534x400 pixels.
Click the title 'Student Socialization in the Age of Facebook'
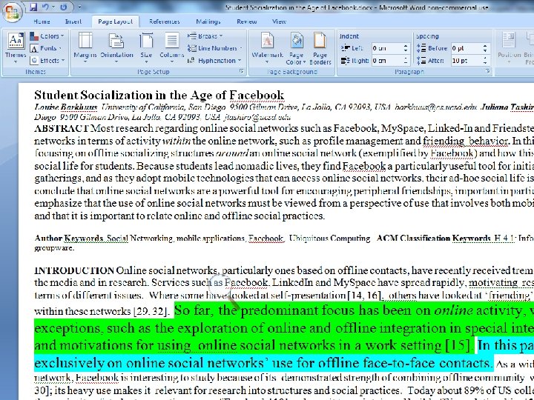tap(159, 95)
